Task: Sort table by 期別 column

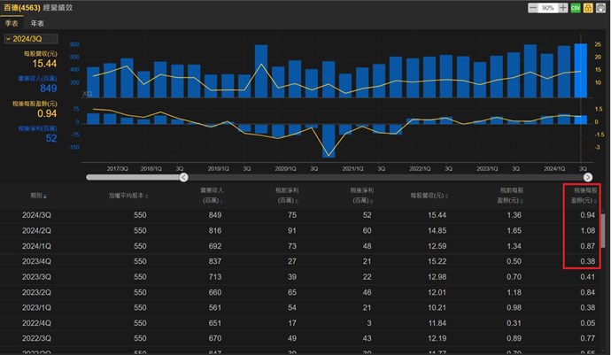Action: pyautogui.click(x=40, y=196)
